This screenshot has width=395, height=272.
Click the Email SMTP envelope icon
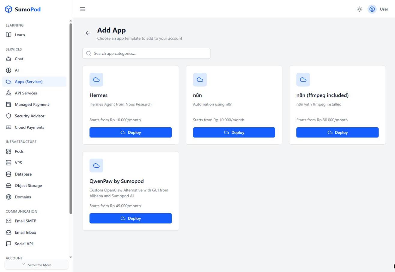9,221
